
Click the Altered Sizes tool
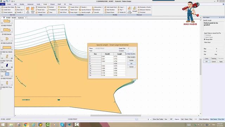tap(41, 12)
